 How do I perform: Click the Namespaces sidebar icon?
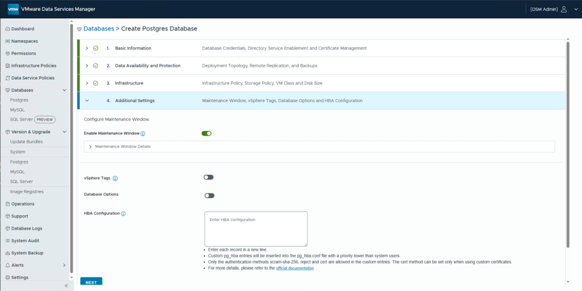[8, 41]
